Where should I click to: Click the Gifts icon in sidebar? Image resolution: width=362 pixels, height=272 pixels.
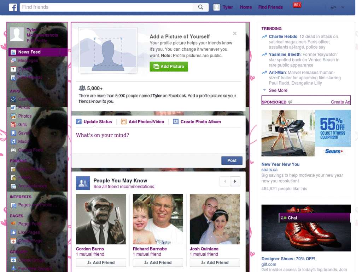[13, 124]
